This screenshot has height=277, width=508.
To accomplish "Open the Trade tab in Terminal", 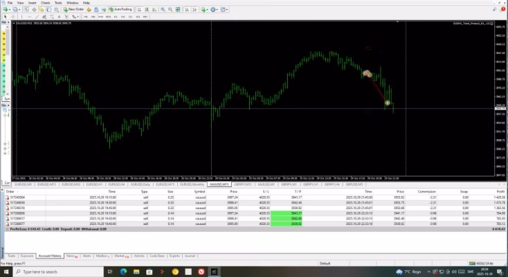I will point(11,256).
